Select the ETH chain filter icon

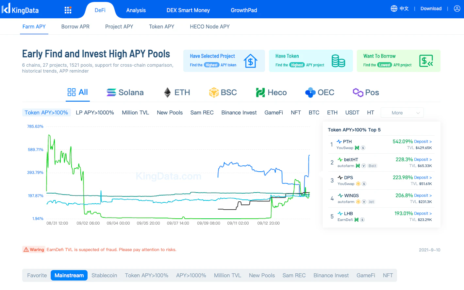(x=167, y=93)
